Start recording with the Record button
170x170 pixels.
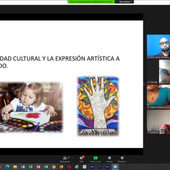[x=109, y=159]
